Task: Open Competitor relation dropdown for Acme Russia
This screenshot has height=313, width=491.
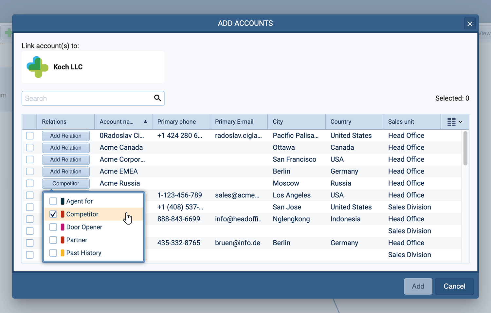Action: coord(66,183)
